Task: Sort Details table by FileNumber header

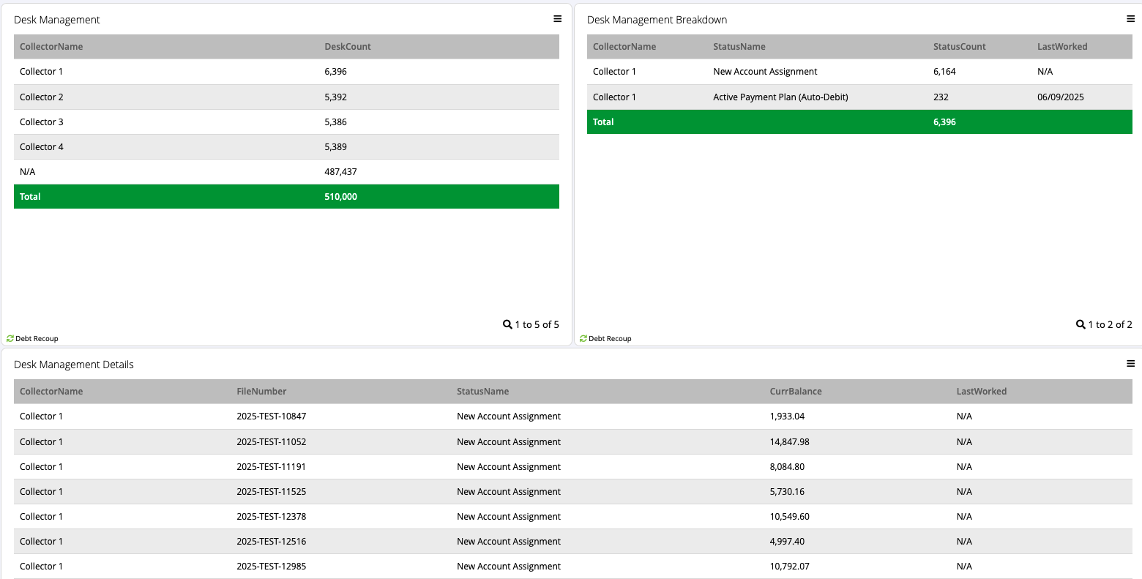Action: click(261, 392)
